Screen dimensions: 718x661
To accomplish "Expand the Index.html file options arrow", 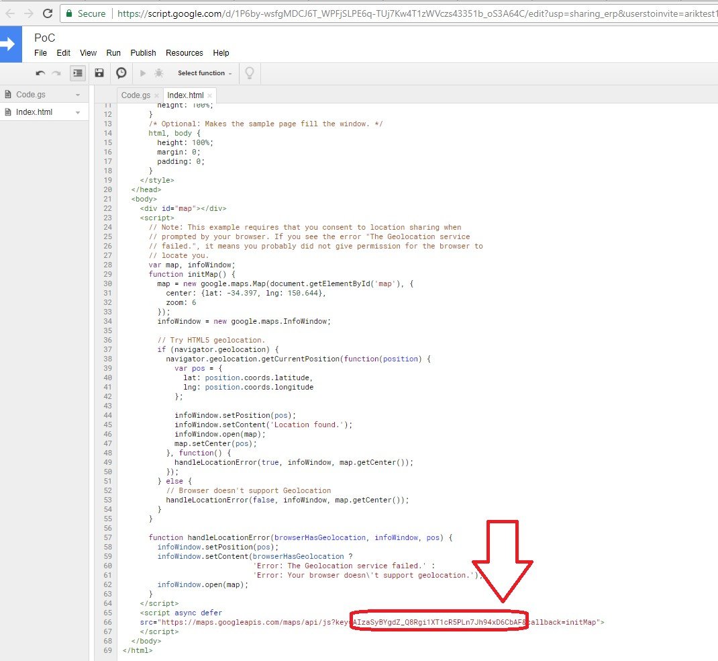I will coord(78,112).
